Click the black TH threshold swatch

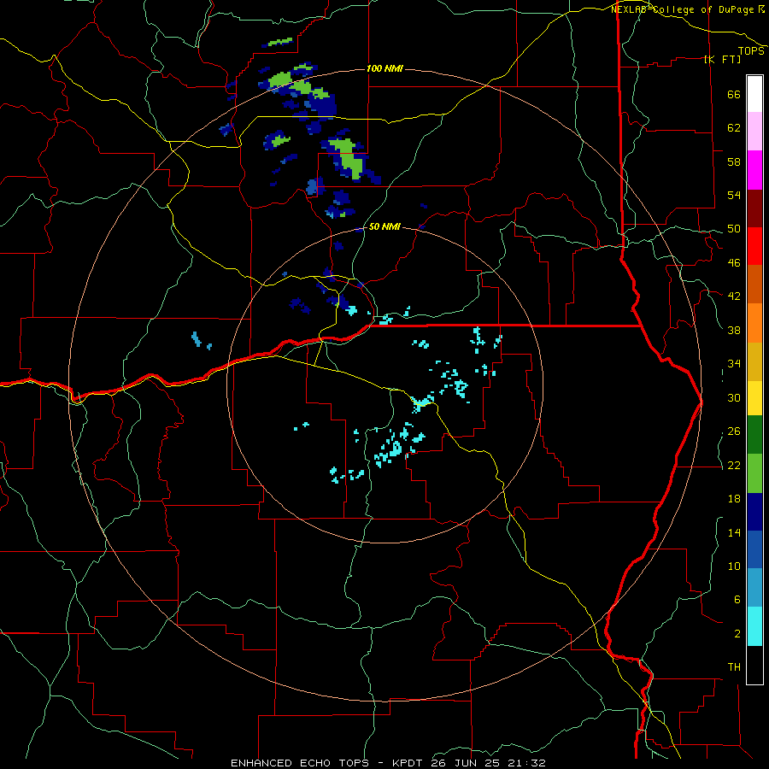coord(754,665)
